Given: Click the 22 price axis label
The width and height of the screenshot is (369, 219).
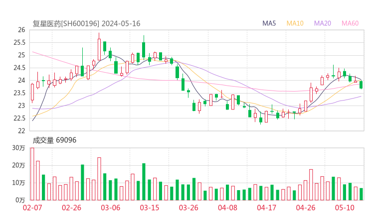Looking at the screenshot, I should click(21, 131).
